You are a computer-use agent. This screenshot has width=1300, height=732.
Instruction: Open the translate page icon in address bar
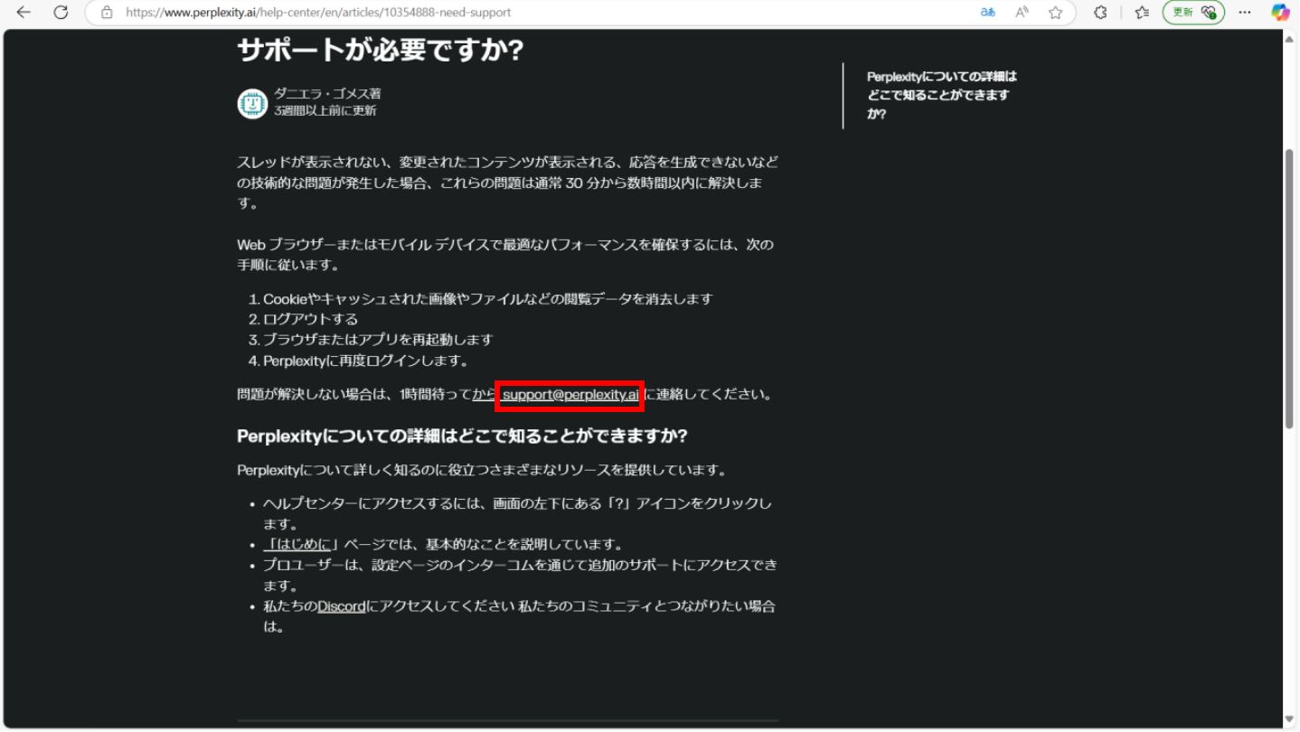click(988, 13)
